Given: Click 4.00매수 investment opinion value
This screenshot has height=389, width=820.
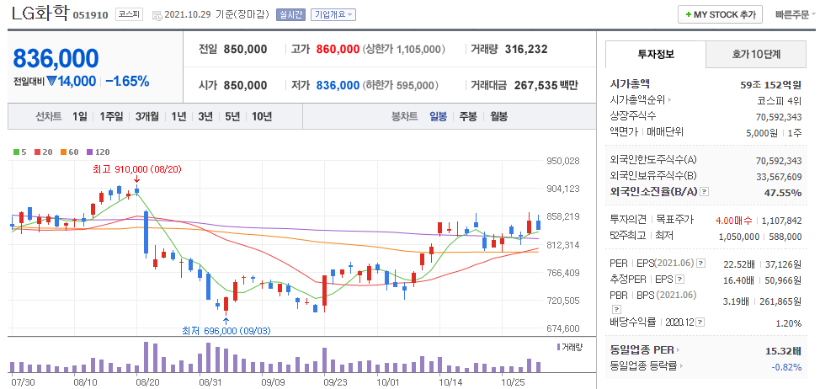Looking at the screenshot, I should click(x=734, y=221).
